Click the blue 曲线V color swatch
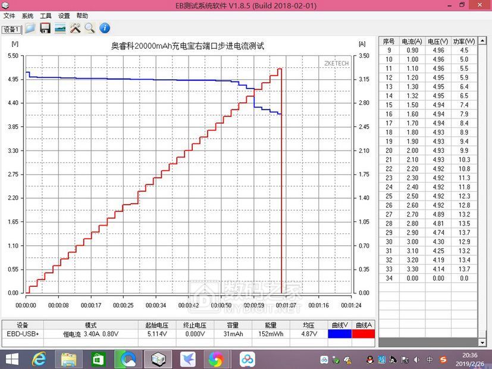Screen dimensions: 492x369 point(340,334)
